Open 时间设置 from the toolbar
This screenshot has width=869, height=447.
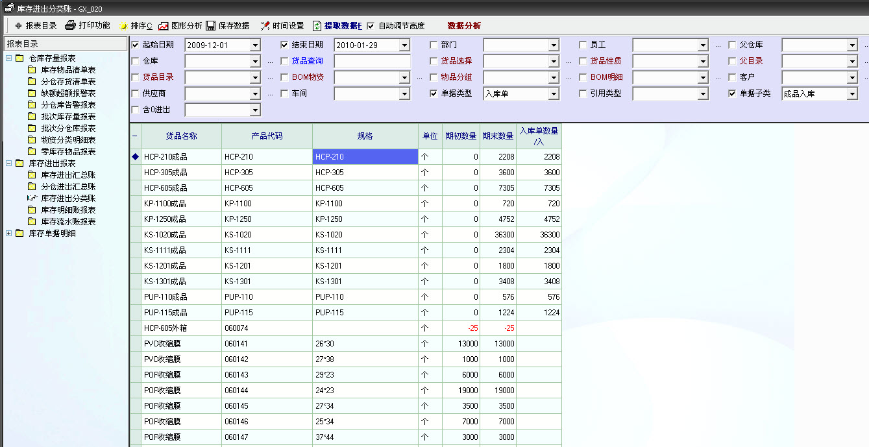coord(265,26)
